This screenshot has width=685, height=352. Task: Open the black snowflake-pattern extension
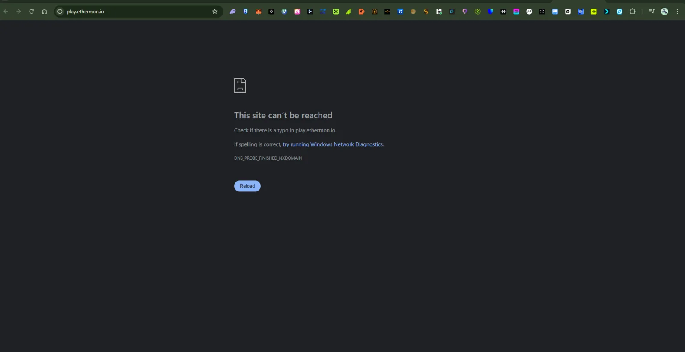point(271,12)
